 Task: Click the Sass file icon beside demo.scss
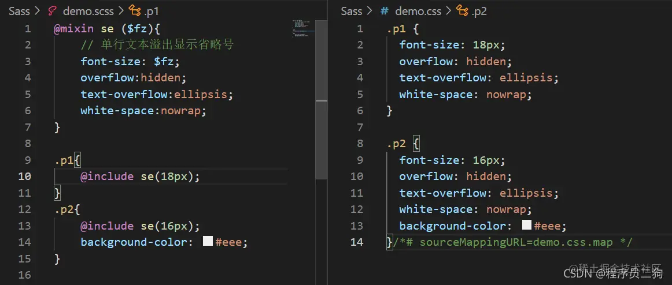(x=52, y=11)
